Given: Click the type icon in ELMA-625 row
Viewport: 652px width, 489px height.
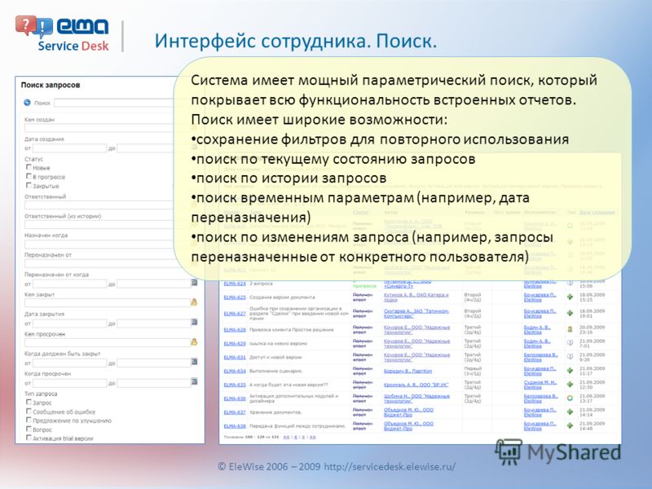Looking at the screenshot, I should 570,297.
